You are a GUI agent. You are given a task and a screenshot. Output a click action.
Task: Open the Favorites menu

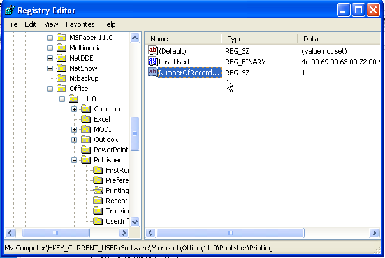pyautogui.click(x=80, y=24)
